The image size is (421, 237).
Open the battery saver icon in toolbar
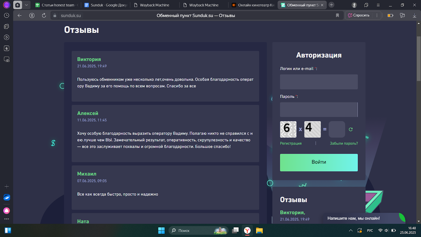[x=390, y=16]
